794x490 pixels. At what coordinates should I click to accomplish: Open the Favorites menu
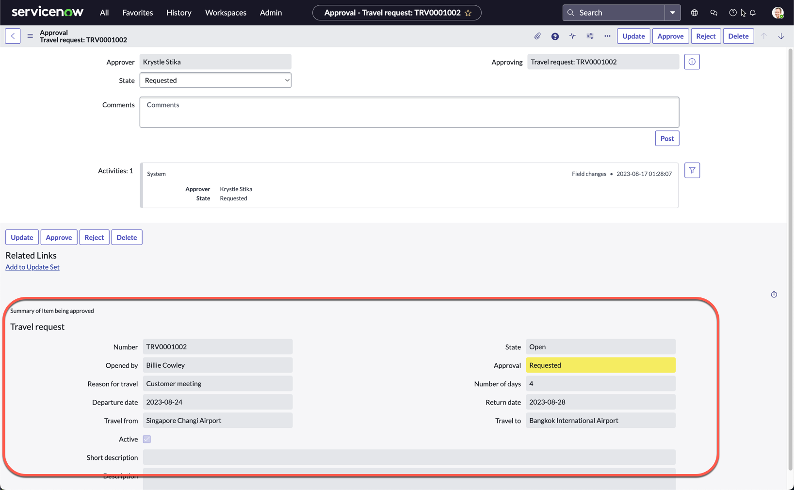tap(137, 13)
